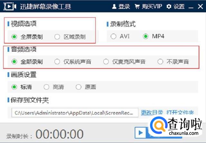This screenshot has height=143, width=206.
Task: Open settings via the gear icon
Action: point(169,6)
